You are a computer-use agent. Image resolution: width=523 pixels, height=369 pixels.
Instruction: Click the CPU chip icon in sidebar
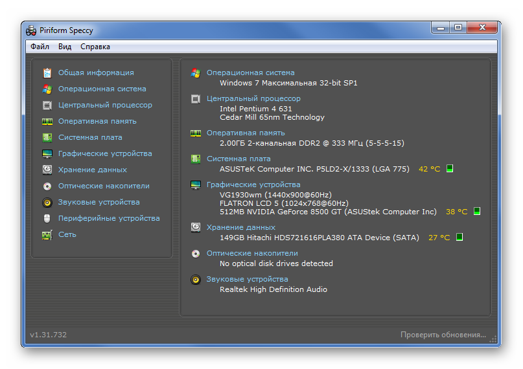pos(47,105)
